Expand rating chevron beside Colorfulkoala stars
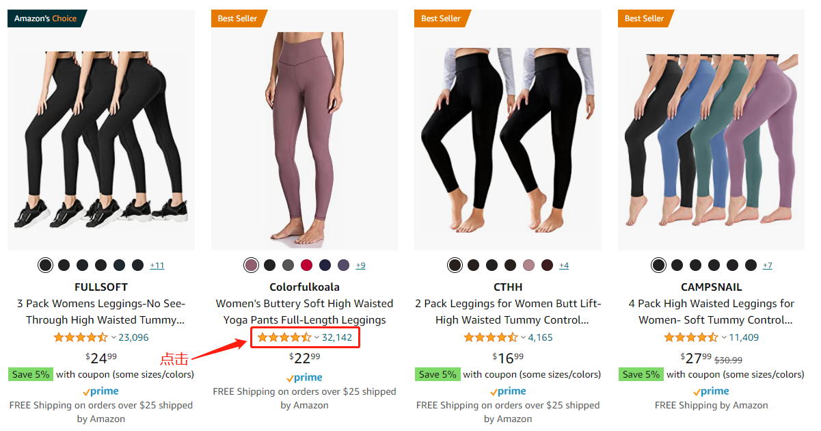 317,337
